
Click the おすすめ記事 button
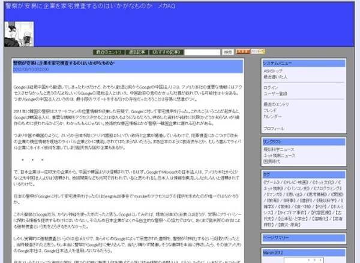[165, 52]
